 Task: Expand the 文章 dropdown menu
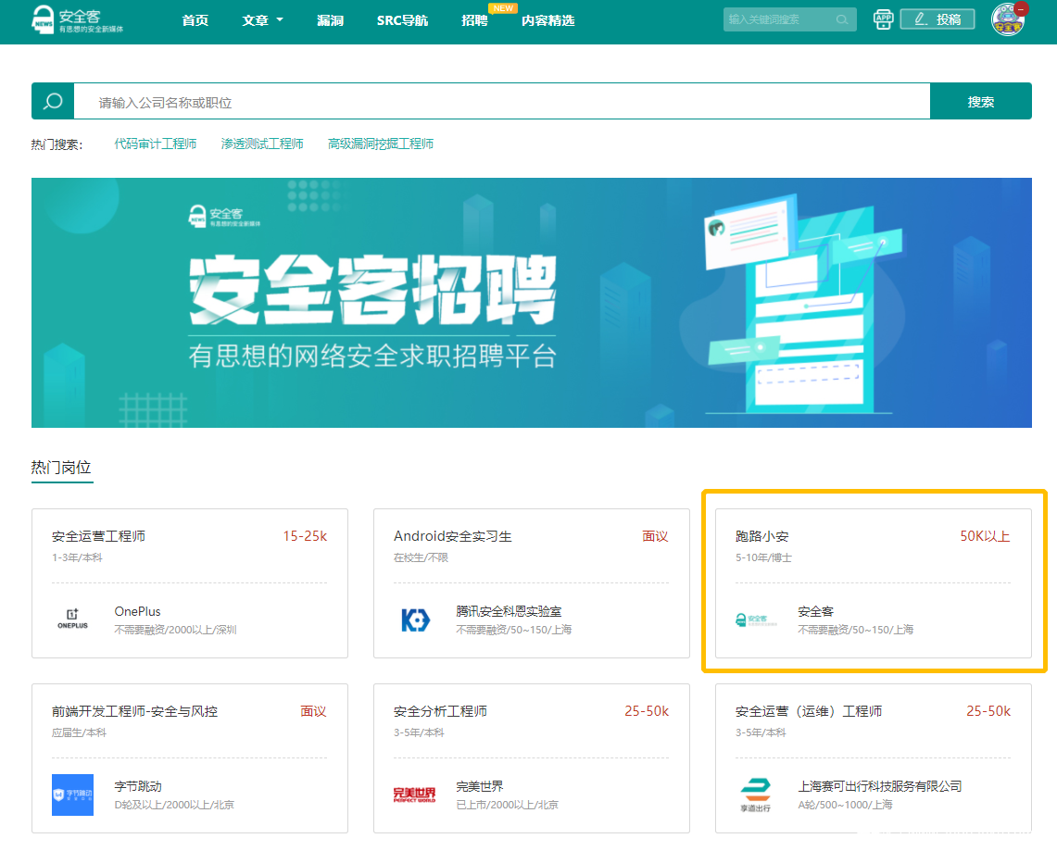262,20
